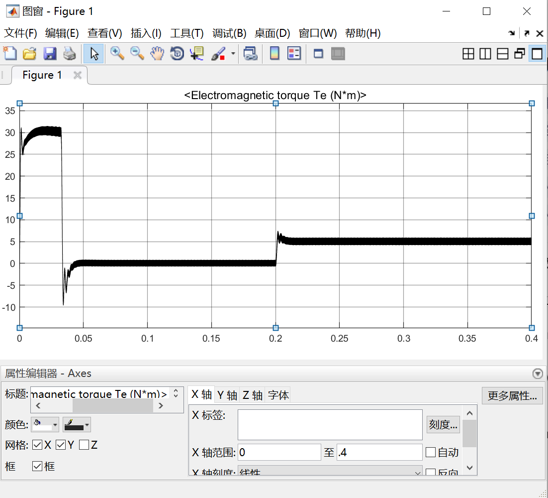548x498 pixels.
Task: Activate the Zoom In magnifier
Action: (117, 54)
